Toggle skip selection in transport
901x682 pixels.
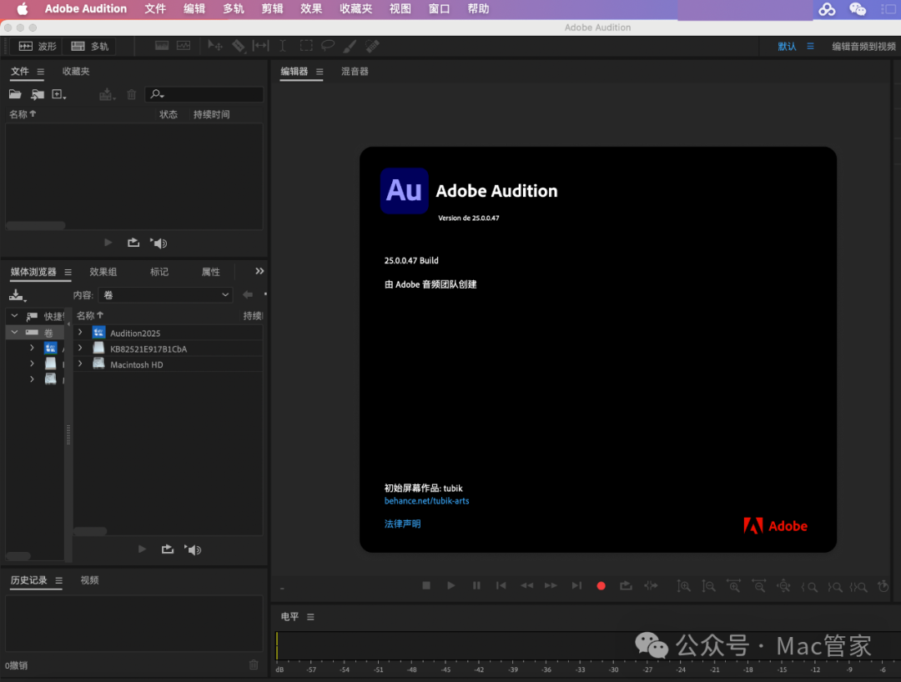(x=651, y=585)
